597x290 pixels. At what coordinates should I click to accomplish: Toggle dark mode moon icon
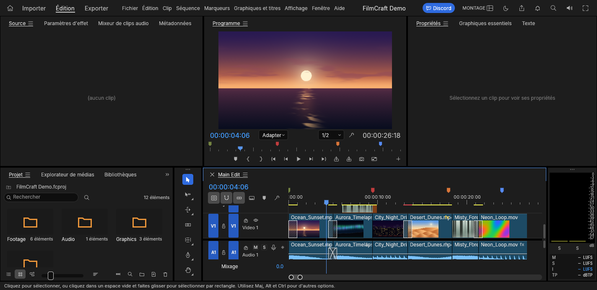506,8
